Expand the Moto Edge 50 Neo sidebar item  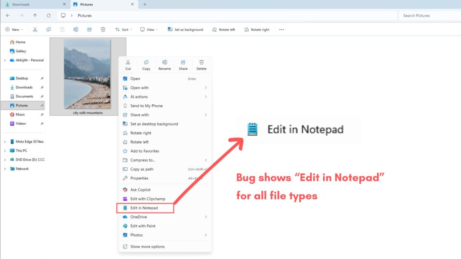click(x=5, y=141)
